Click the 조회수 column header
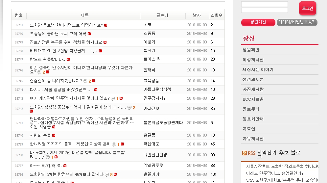 point(217,15)
